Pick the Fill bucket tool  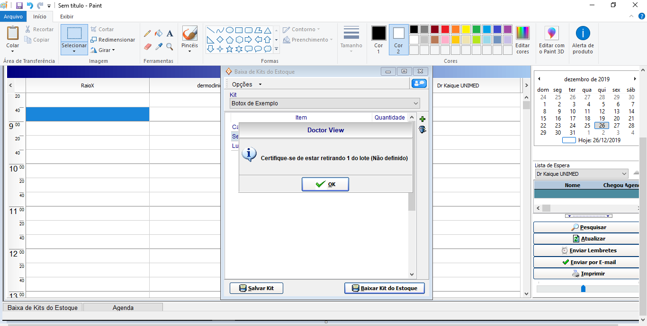159,34
